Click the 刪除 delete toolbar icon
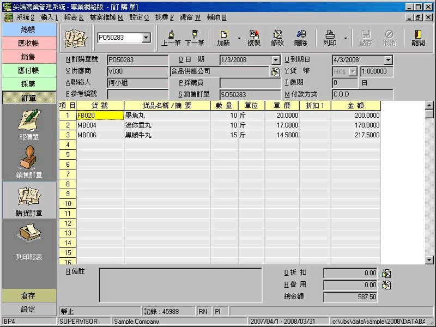 (300, 37)
